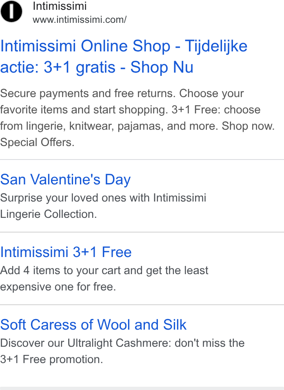Click 'Surprise your loved ones with Intimissimi' text
284x390 pixels.
click(x=103, y=198)
